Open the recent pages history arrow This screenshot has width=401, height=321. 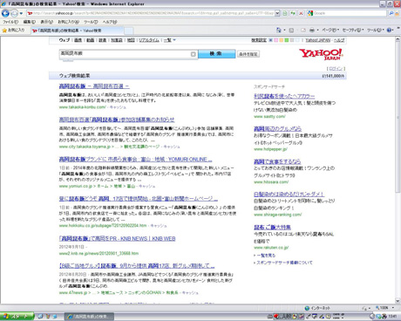[21, 13]
